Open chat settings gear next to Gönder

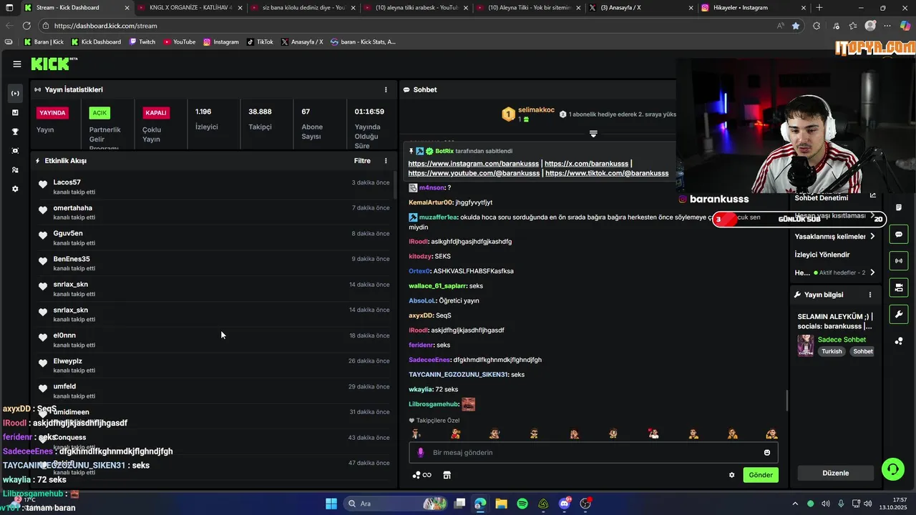(x=731, y=475)
